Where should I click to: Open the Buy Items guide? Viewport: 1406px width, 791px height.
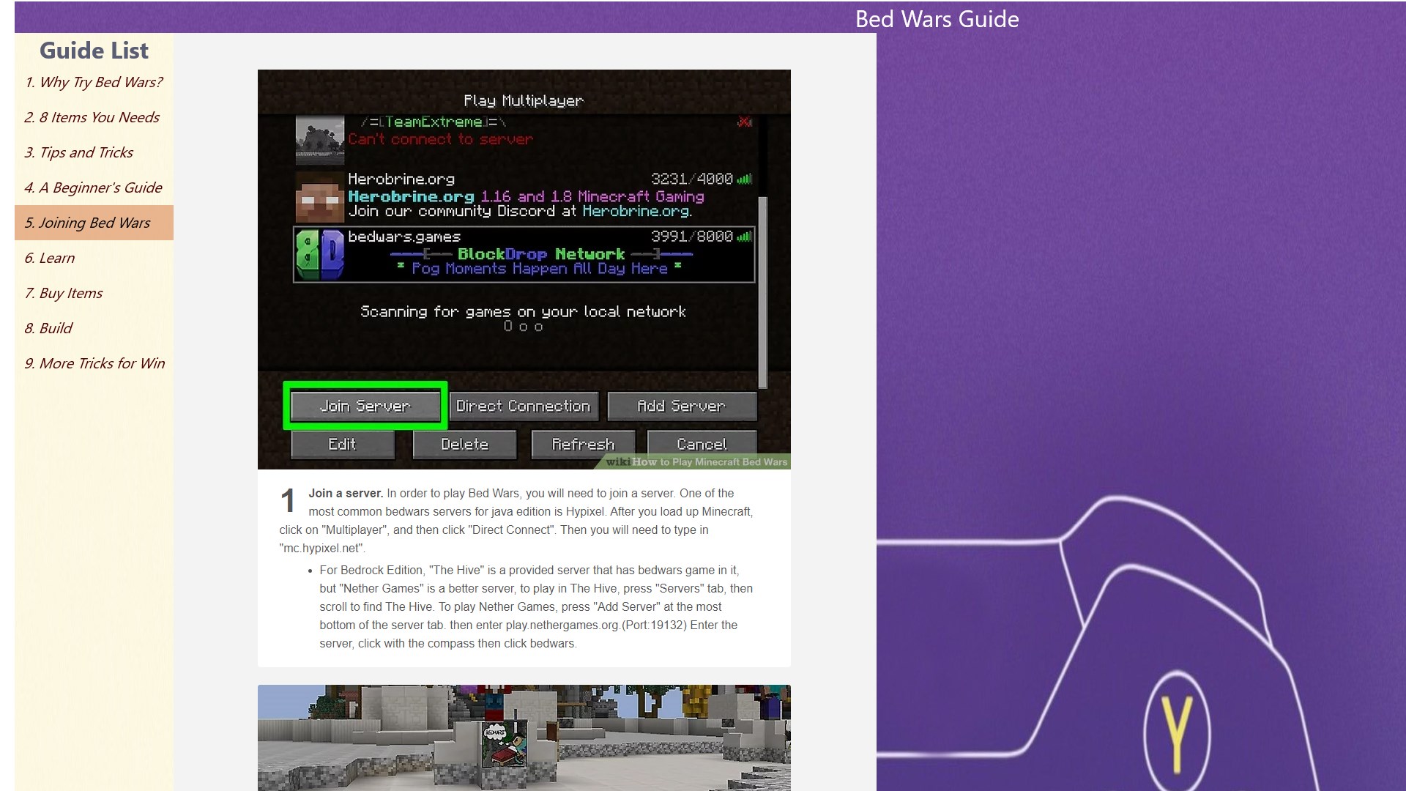[64, 293]
